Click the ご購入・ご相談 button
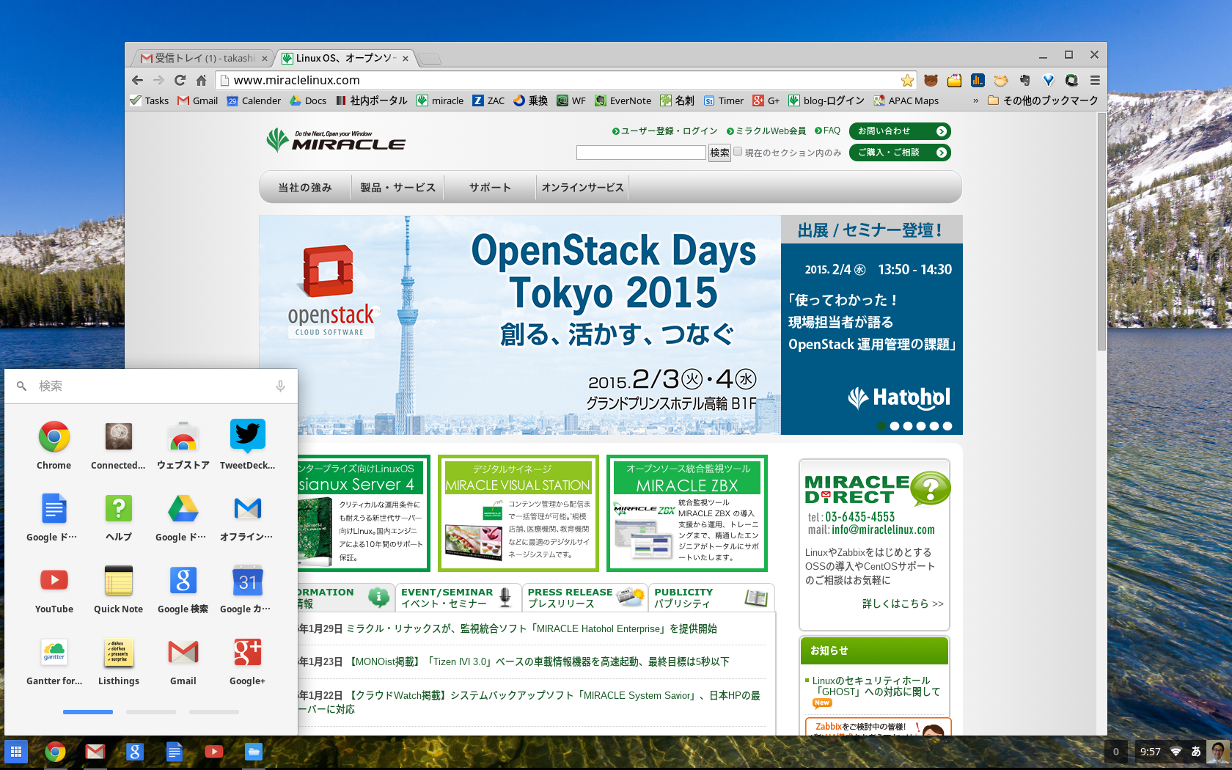Screen dimensions: 1232x770 pos(900,153)
